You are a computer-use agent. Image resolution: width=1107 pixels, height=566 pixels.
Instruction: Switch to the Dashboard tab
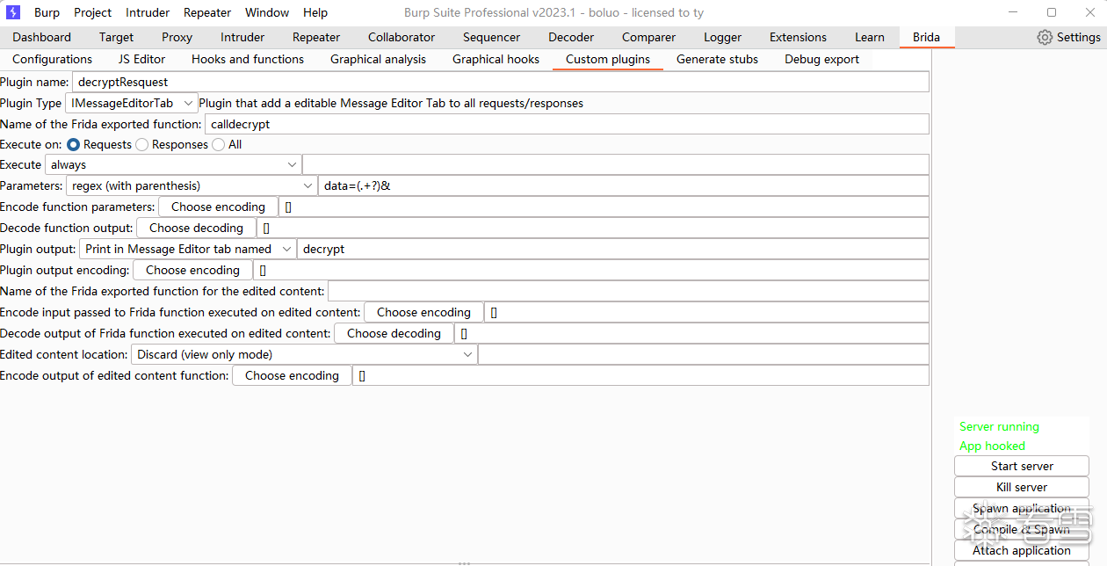point(42,37)
